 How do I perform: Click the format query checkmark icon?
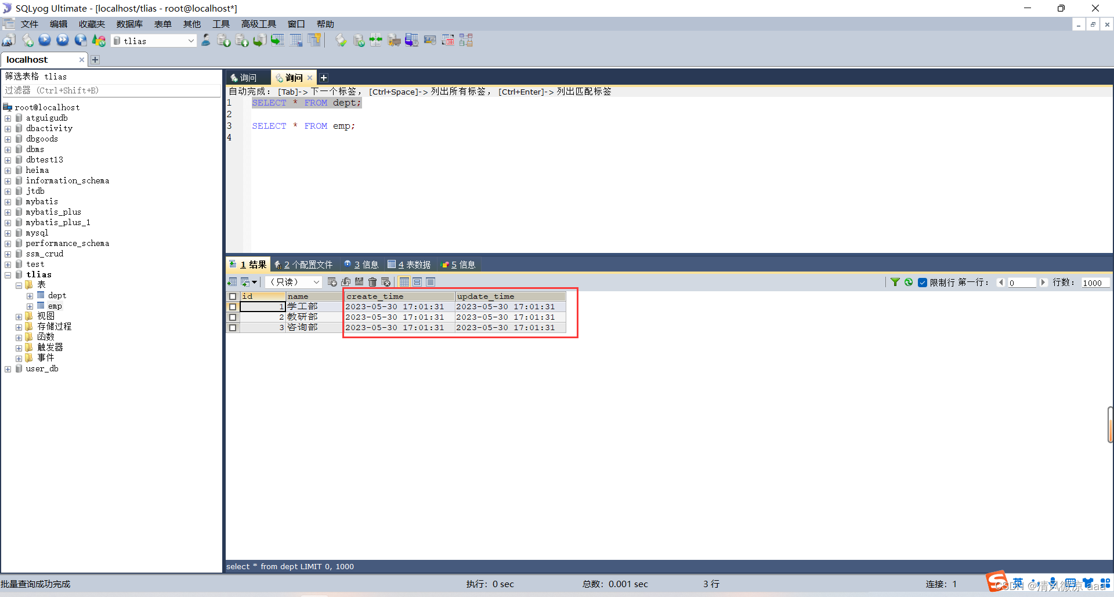[x=341, y=41]
